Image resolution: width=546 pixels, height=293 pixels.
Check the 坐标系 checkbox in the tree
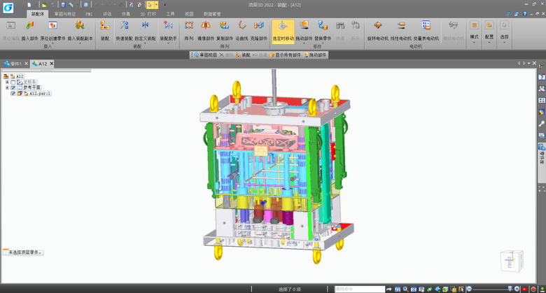tap(13, 82)
